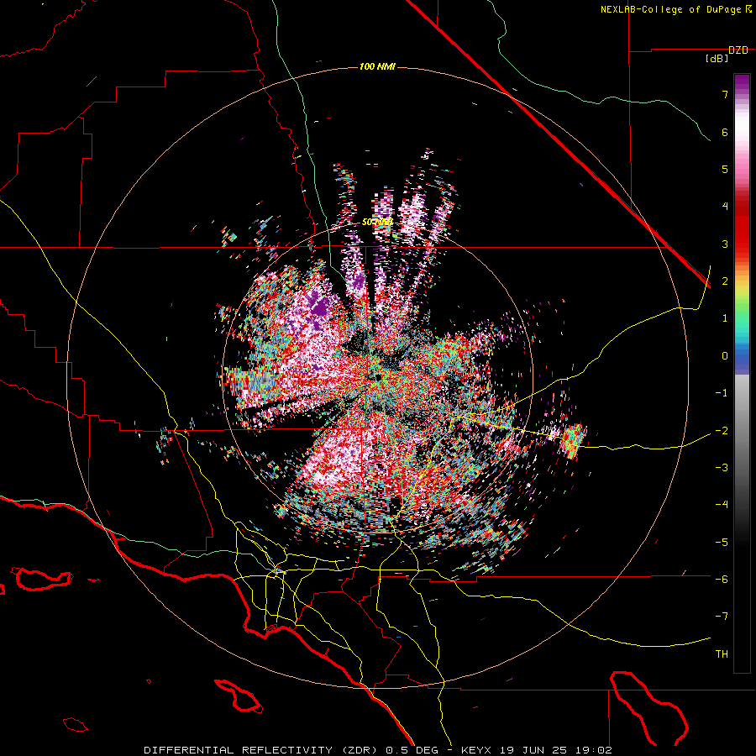Click the -2 value on the color scale

click(x=722, y=430)
